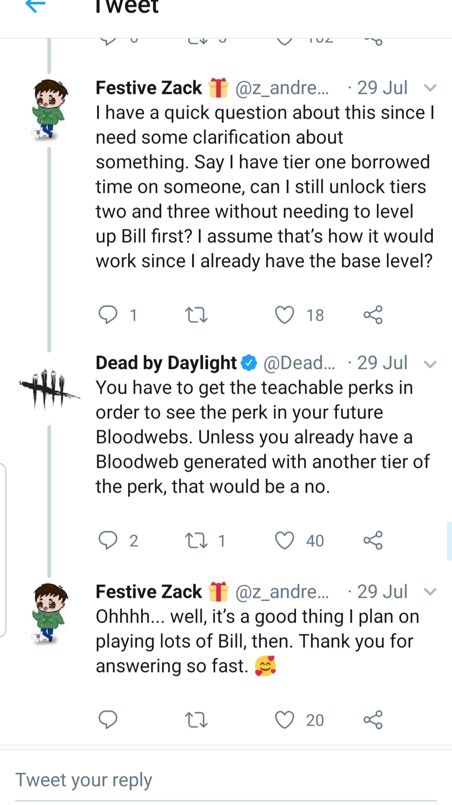This screenshot has height=805, width=452.
Task: Focus the 'Tweet your reply' field
Action: click(226, 780)
